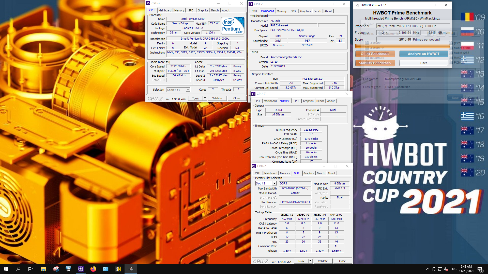Click the orange benchmark progress bar
488x274 pixels.
pyautogui.click(x=402, y=46)
